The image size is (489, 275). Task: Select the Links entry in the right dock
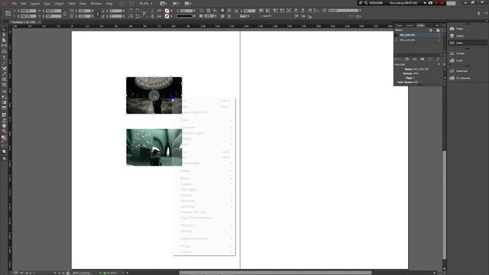click(468, 43)
